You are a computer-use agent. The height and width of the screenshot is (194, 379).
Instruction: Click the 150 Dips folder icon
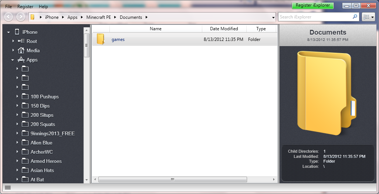click(25, 105)
